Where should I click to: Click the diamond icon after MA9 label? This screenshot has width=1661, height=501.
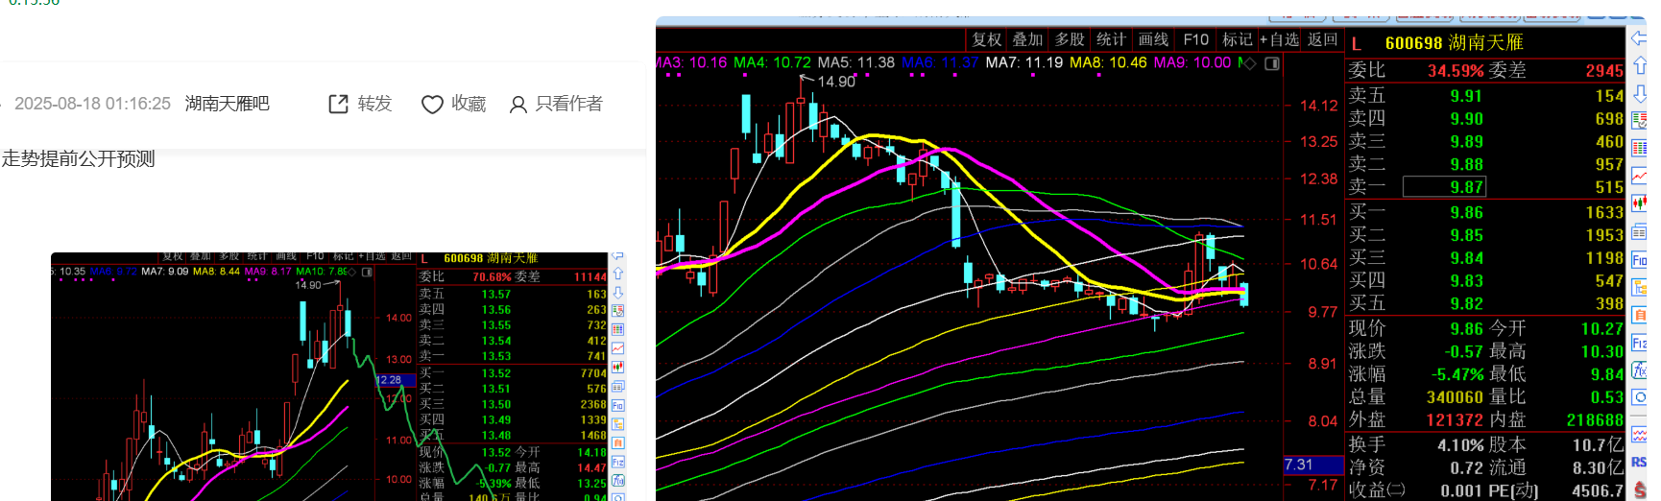(x=1250, y=63)
